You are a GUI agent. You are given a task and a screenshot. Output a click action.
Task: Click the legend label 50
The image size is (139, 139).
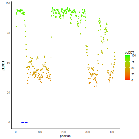133,68
